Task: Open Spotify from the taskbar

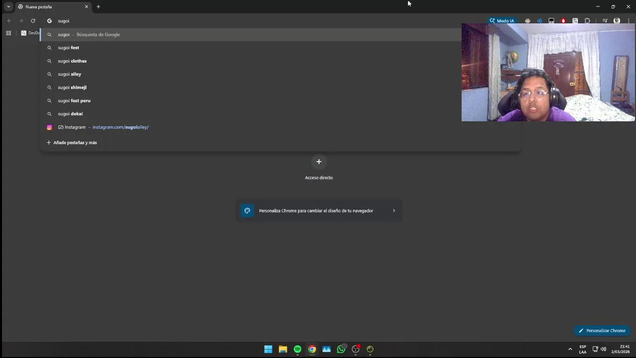Action: [297, 349]
